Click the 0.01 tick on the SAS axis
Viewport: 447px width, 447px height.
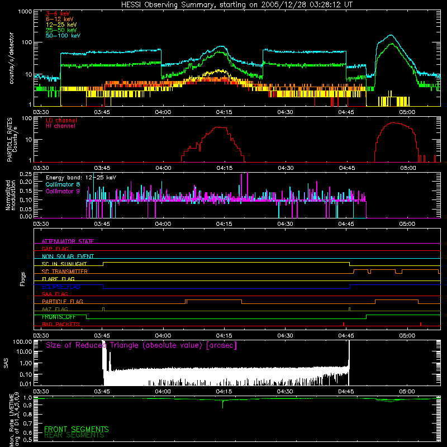point(26,384)
